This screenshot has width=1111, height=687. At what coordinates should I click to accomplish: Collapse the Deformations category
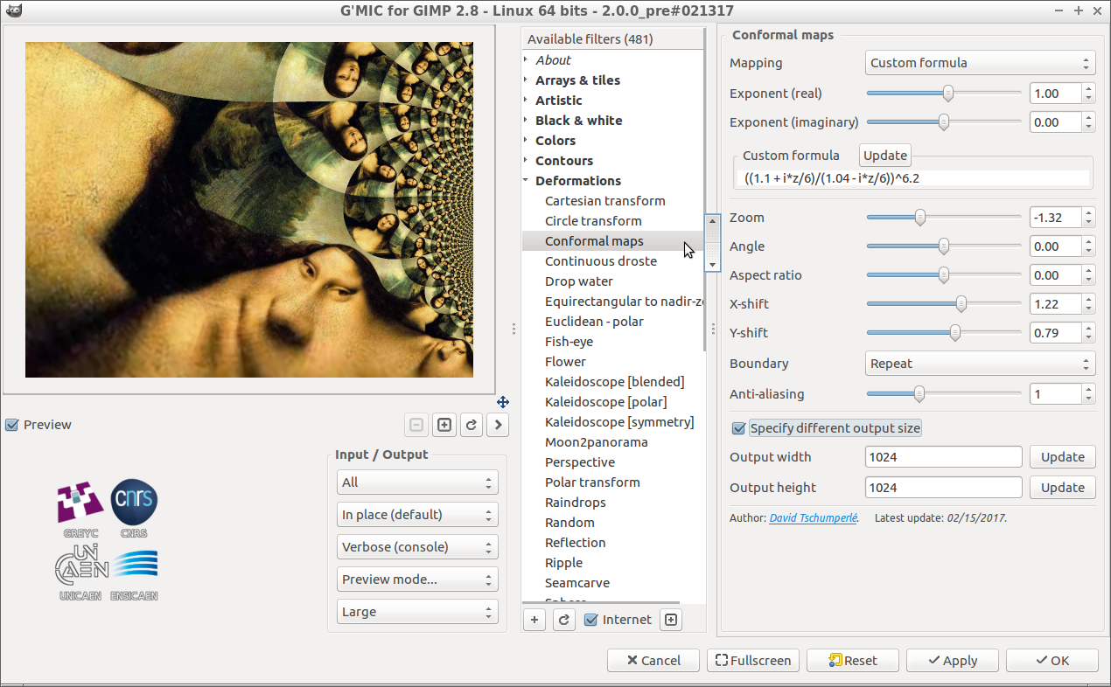click(526, 181)
